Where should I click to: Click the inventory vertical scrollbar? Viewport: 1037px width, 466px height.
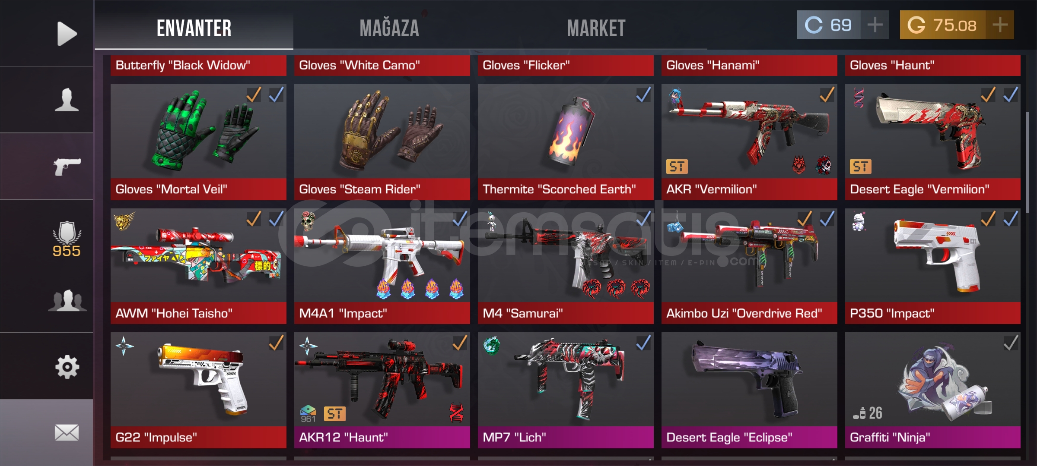pyautogui.click(x=1027, y=162)
